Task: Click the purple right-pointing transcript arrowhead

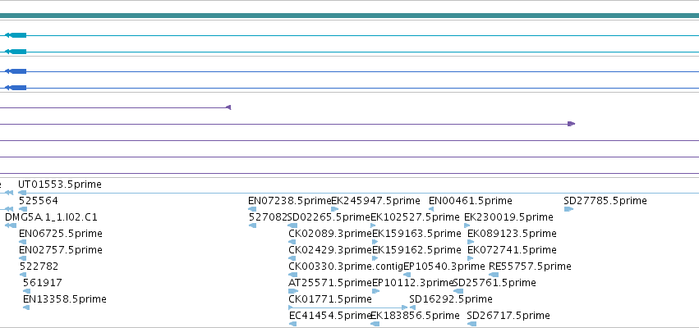Action: tap(572, 124)
